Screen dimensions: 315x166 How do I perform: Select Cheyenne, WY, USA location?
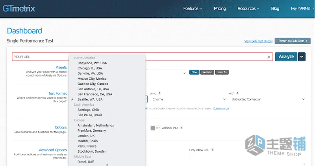92,63
